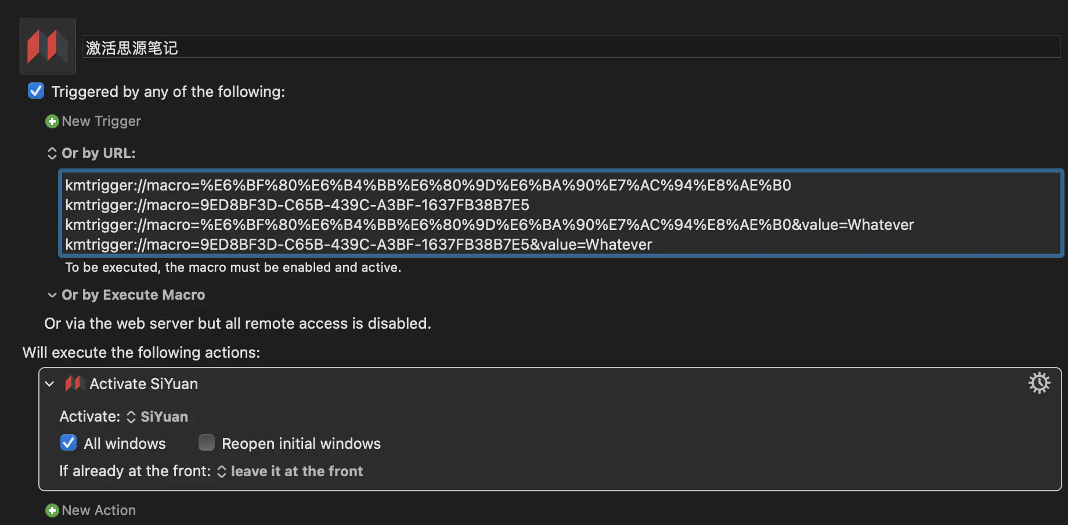This screenshot has height=525, width=1068.
Task: Collapse the 'Or by Execute Macro' section
Action: coord(52,295)
